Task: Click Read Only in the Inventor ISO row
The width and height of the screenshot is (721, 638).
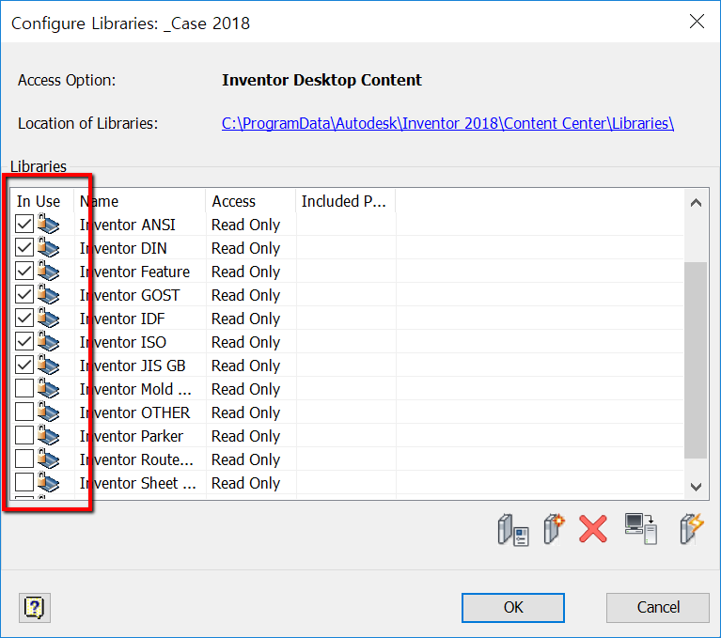Action: 245,342
